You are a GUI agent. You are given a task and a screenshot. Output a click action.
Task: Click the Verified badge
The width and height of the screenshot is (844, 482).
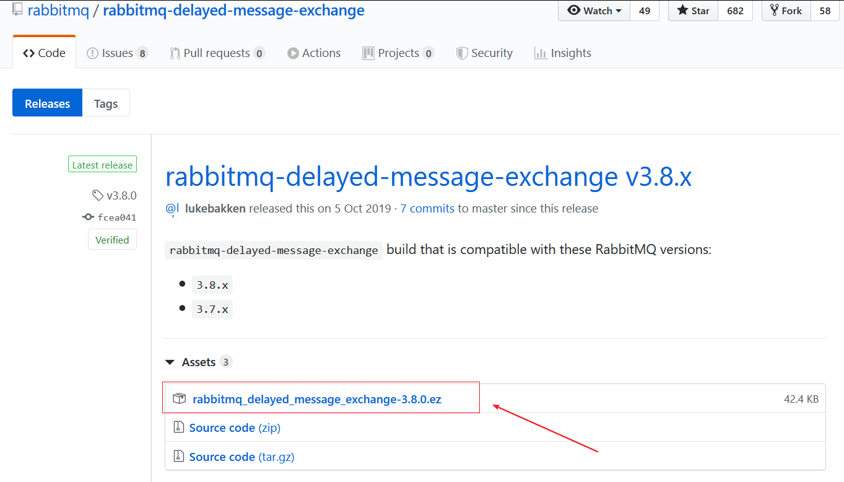click(112, 239)
